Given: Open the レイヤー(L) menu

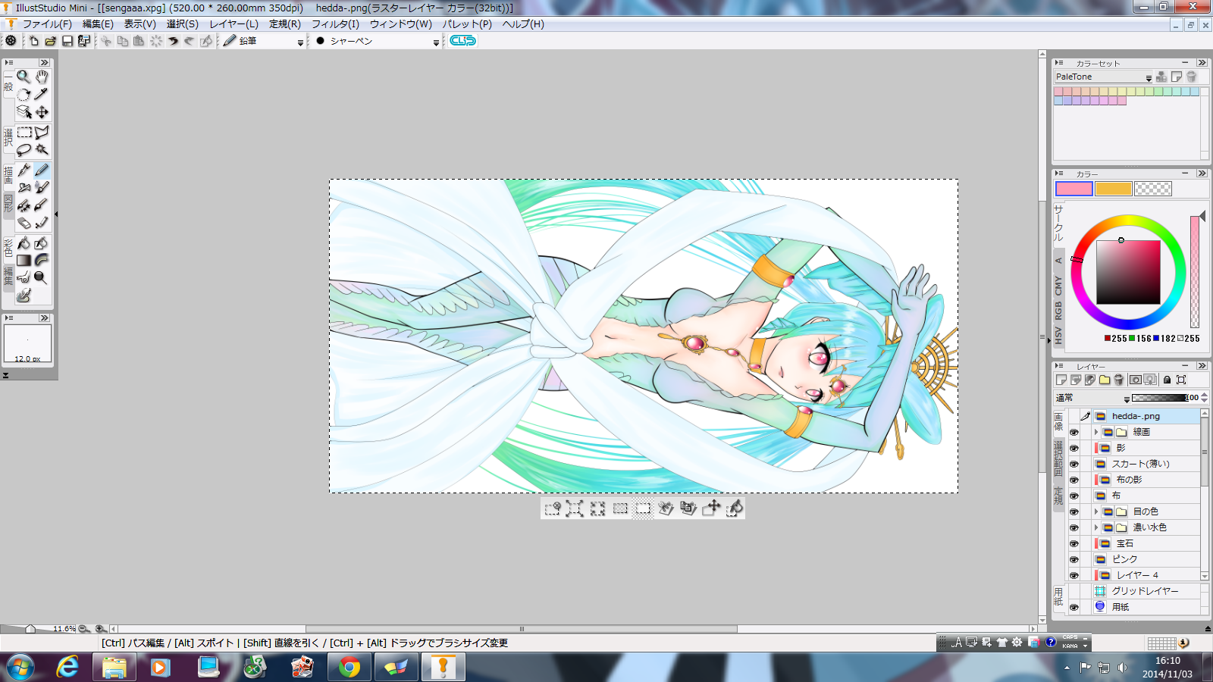Looking at the screenshot, I should [x=234, y=24].
